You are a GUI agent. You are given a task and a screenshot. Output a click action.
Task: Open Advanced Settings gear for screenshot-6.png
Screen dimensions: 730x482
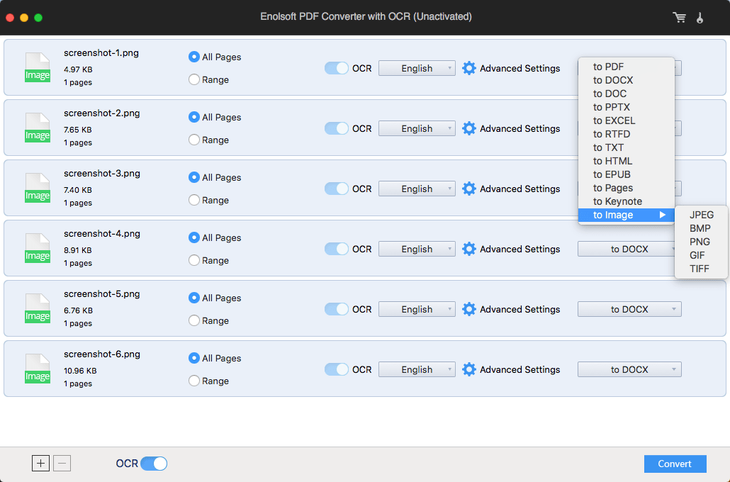pos(468,369)
